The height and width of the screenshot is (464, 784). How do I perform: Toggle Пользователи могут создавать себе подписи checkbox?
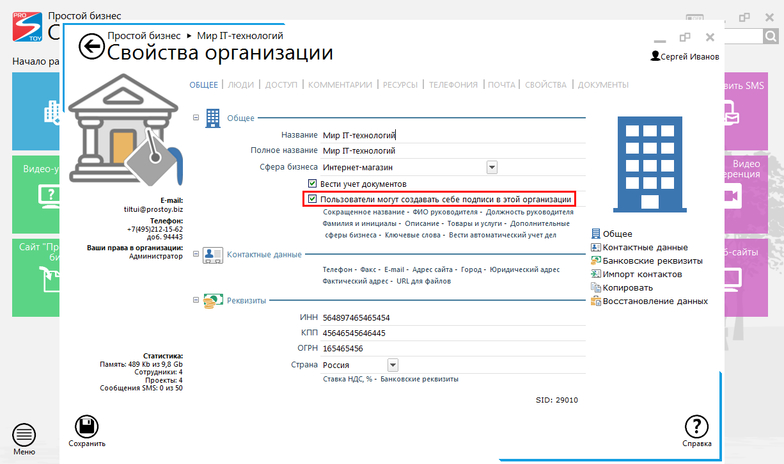pos(313,199)
